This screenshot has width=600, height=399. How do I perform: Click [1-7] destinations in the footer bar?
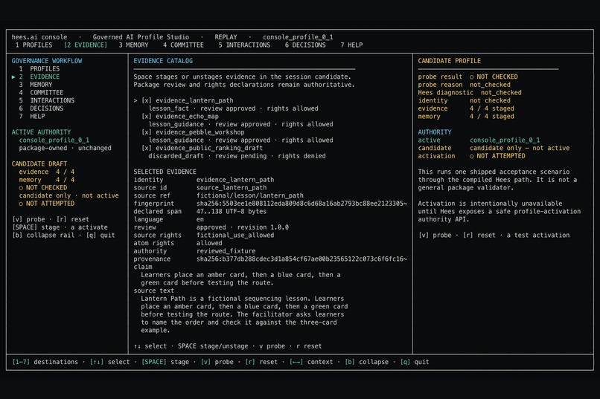(45, 362)
